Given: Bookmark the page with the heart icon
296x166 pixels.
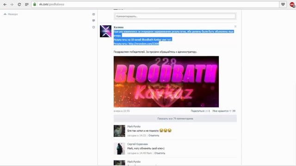Looking at the screenshot, I should [x=283, y=4].
